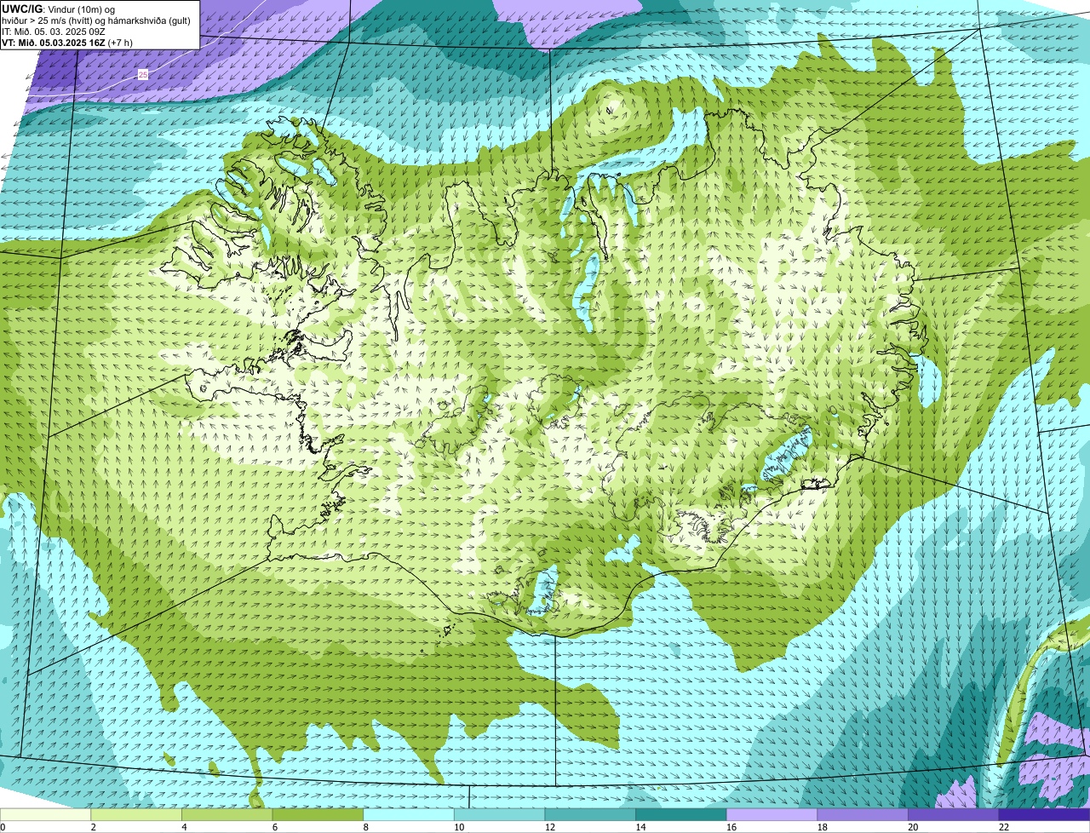The width and height of the screenshot is (1090, 833).
Task: Click the 20–22 m/s purple legend swatch
Action: 954,814
